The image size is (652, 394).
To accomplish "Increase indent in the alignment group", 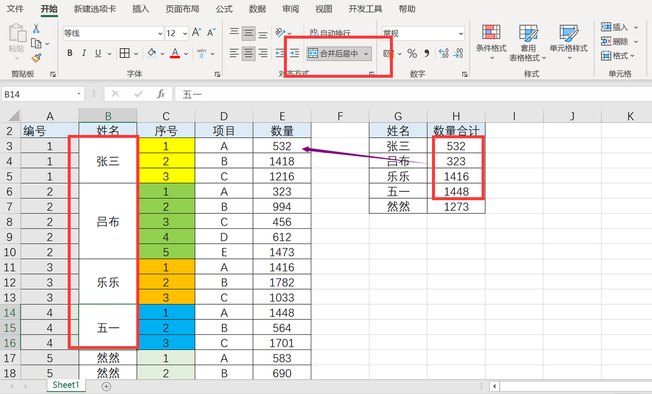I will click(294, 53).
